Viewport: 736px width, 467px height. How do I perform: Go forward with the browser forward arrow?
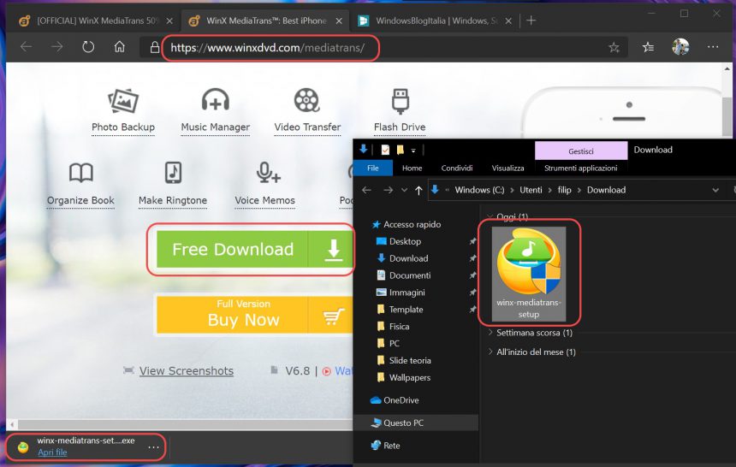(56, 47)
